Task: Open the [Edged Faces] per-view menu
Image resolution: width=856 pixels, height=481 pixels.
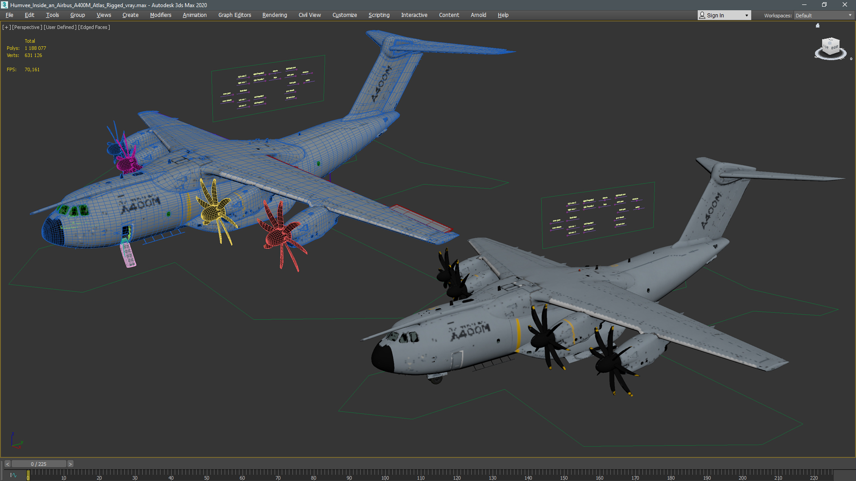Action: click(94, 27)
